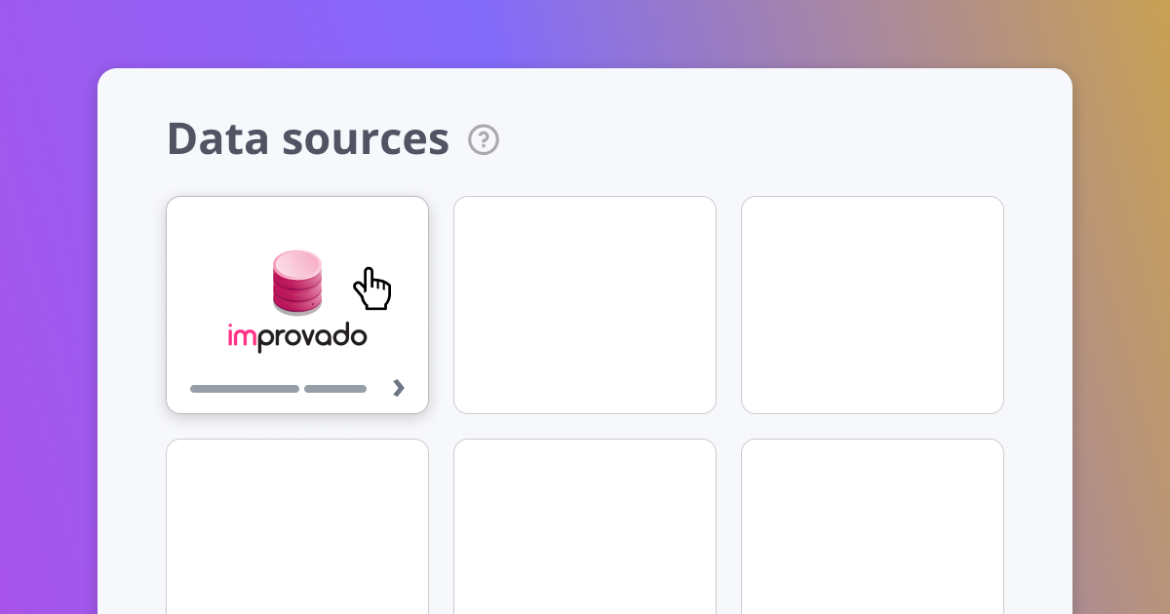Click the hand pointer cursor icon
1170x614 pixels.
point(372,288)
